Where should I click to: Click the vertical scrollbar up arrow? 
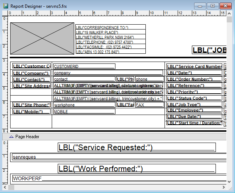tap(230, 13)
